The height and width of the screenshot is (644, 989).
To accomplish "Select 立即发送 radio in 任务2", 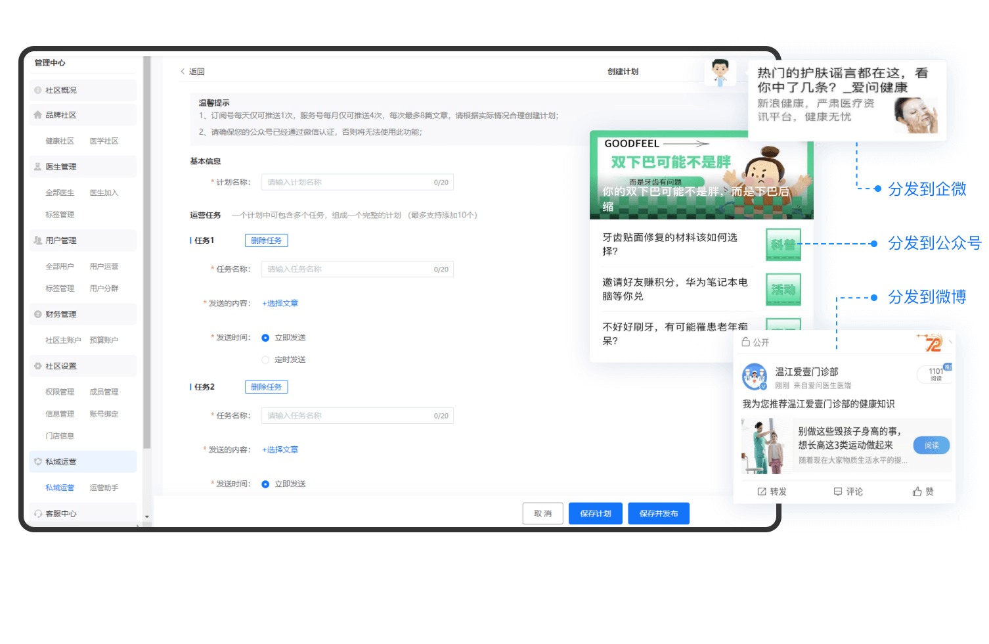I will (265, 484).
